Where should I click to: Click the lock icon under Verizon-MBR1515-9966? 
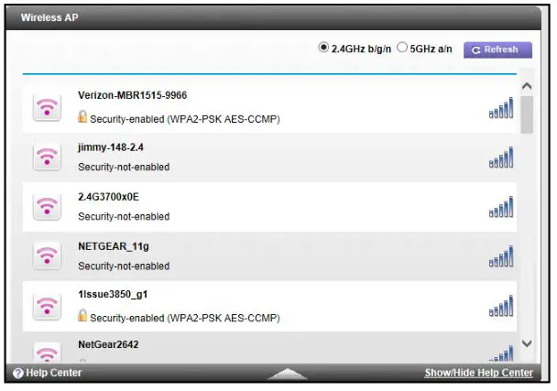(82, 116)
